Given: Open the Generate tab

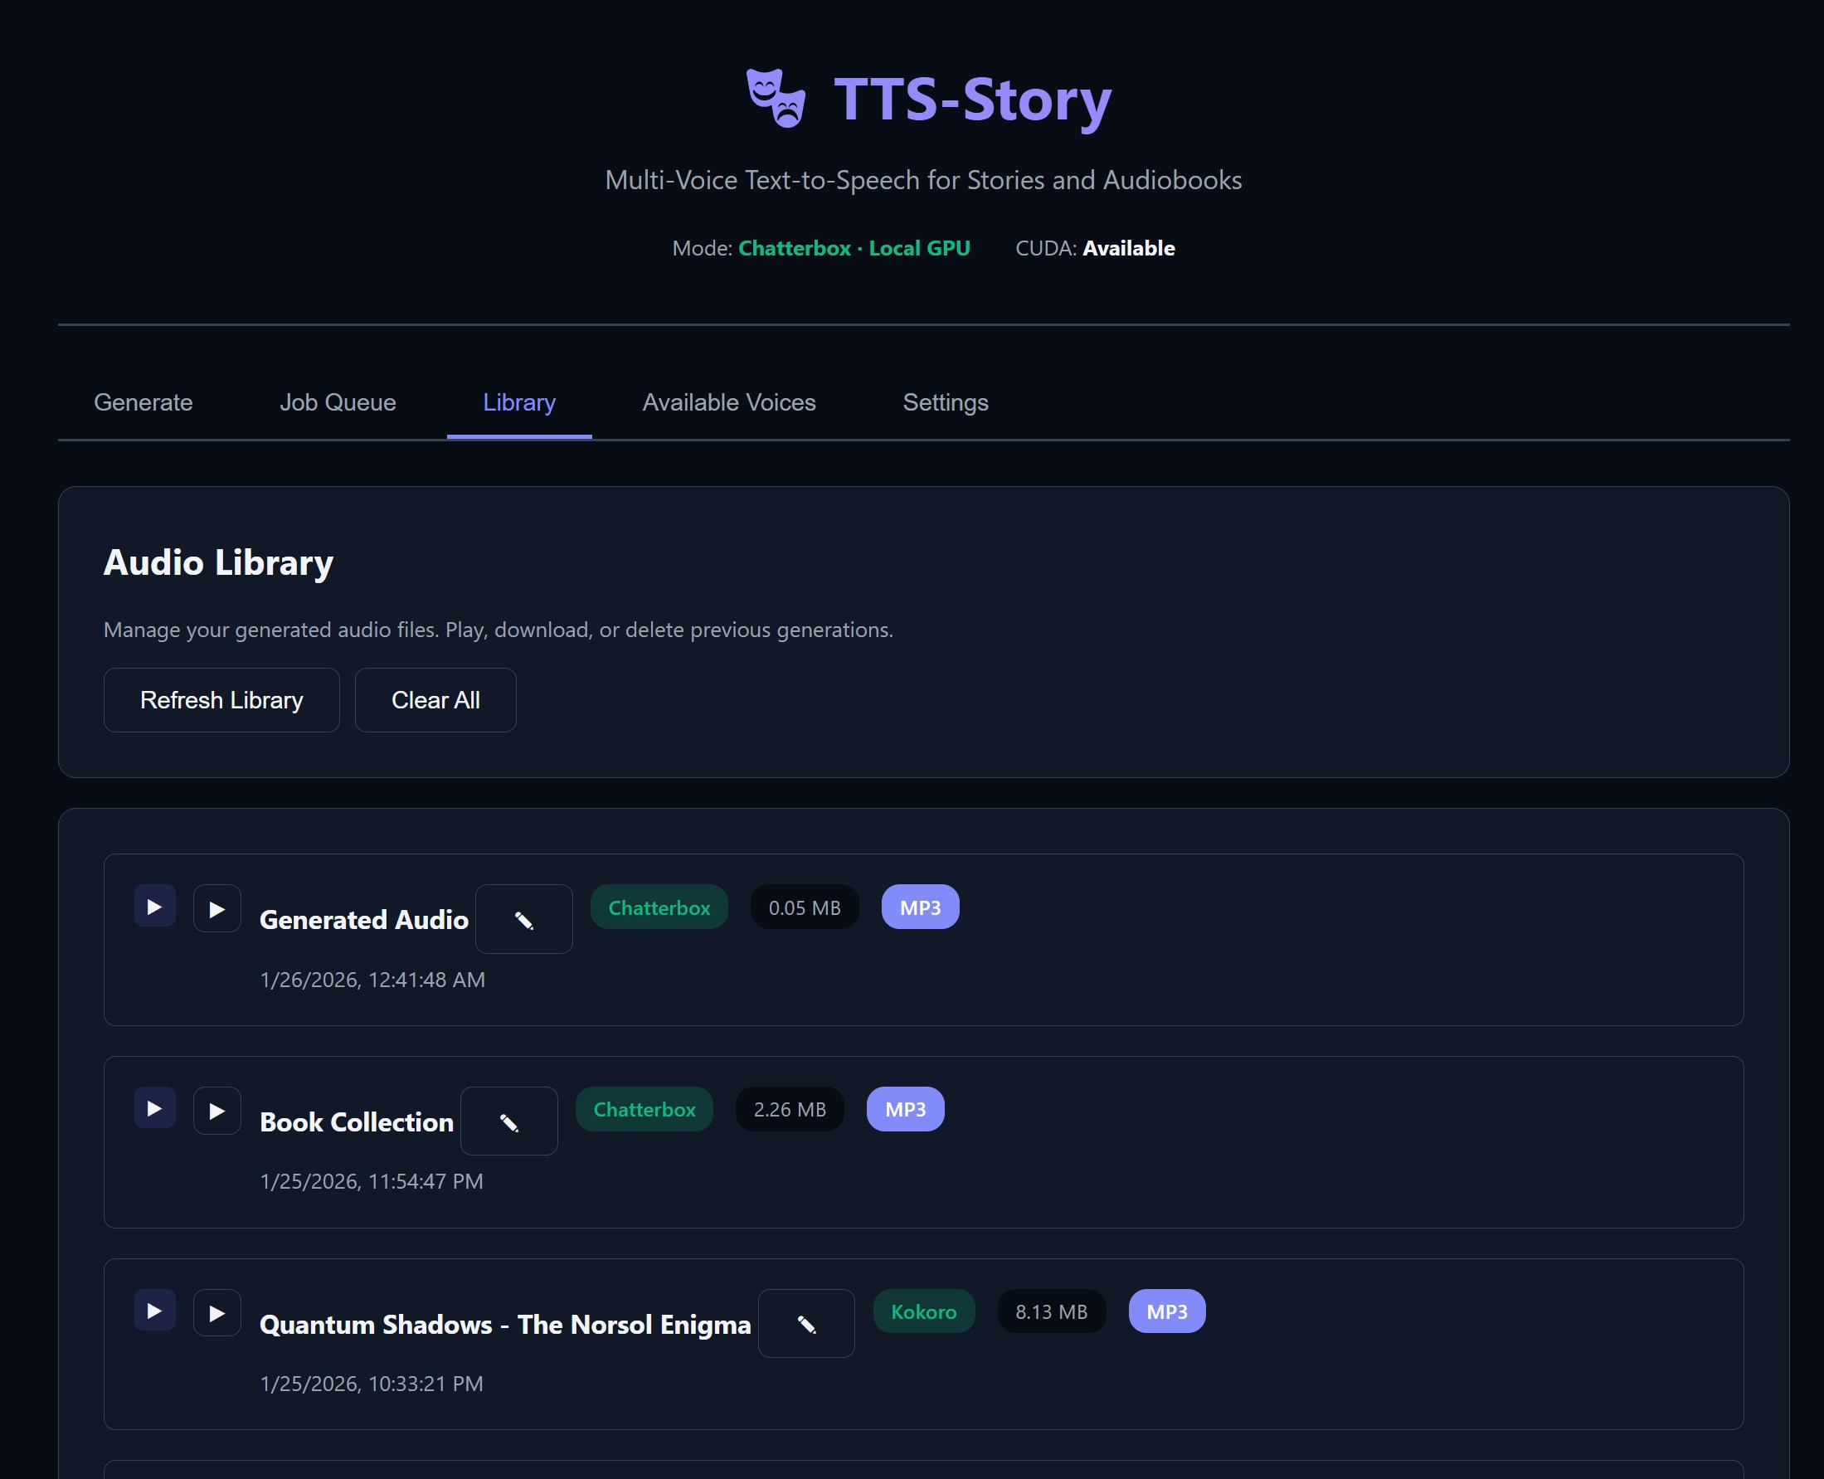Looking at the screenshot, I should tap(143, 402).
